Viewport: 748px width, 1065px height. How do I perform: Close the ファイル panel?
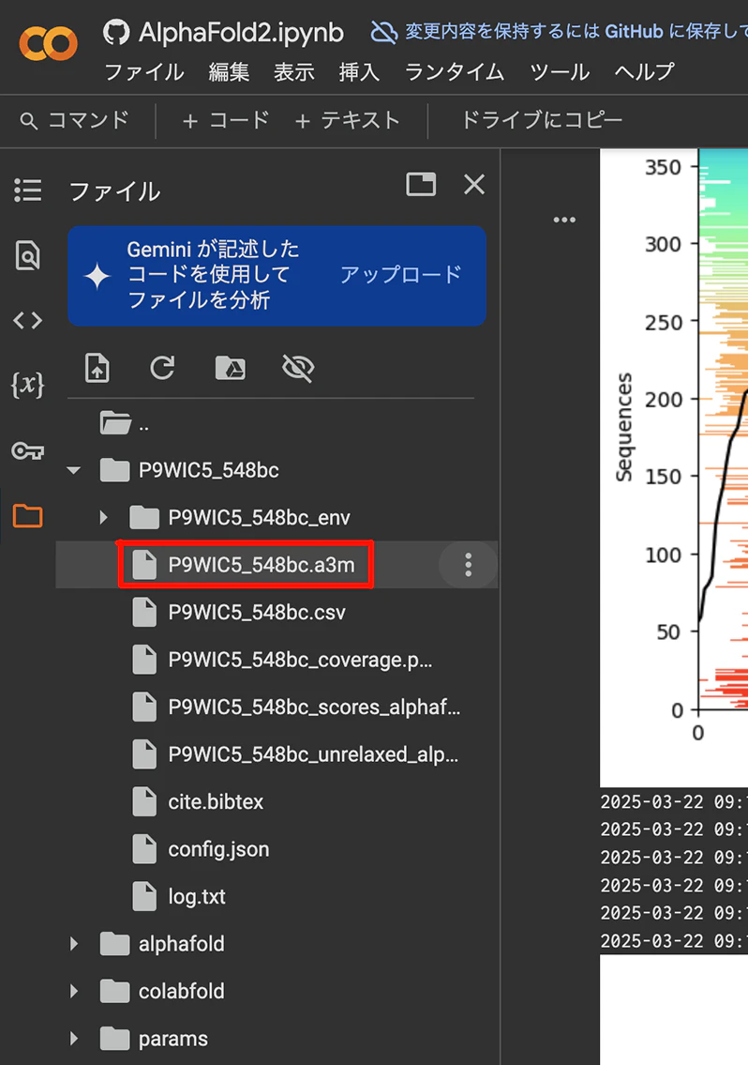(x=474, y=184)
